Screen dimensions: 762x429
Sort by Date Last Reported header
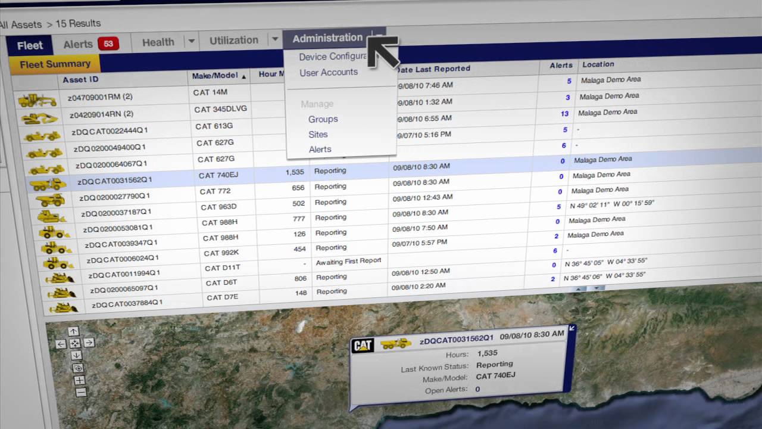pos(433,69)
